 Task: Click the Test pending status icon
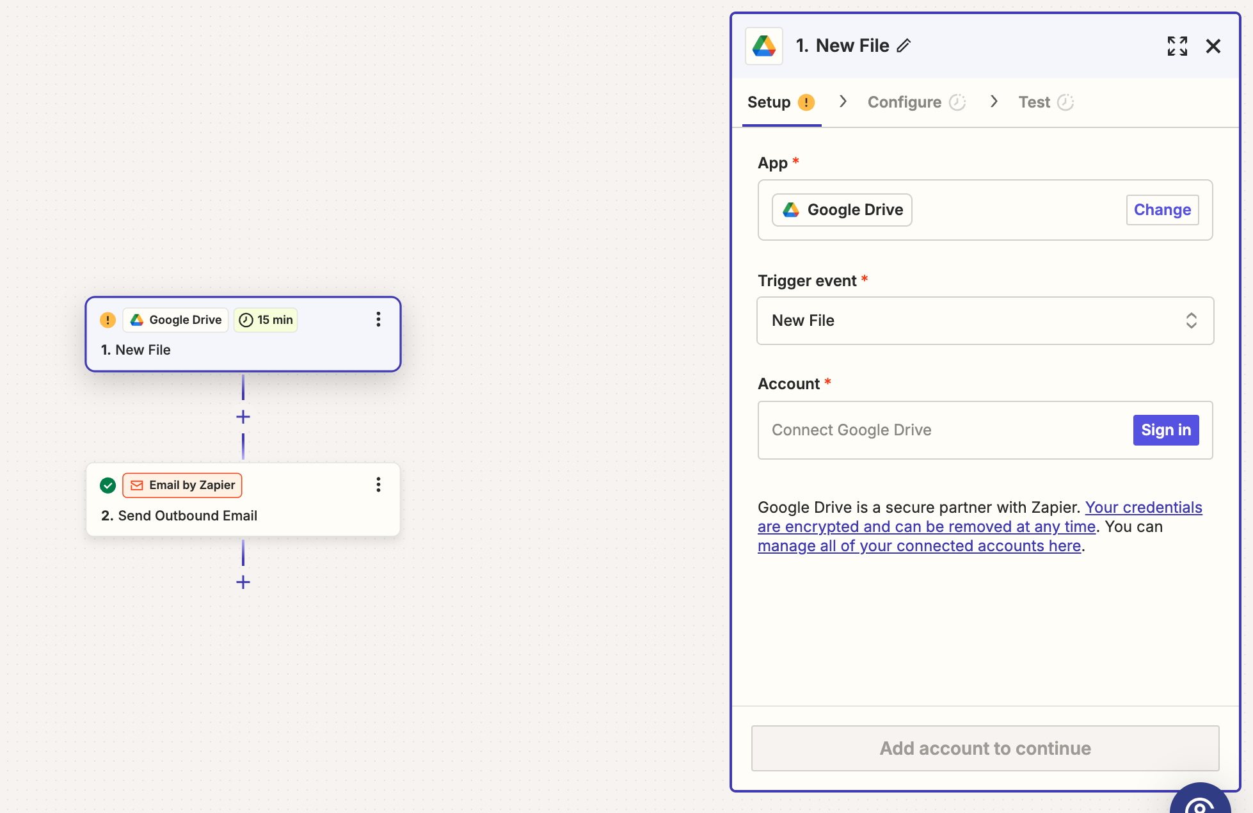tap(1065, 102)
